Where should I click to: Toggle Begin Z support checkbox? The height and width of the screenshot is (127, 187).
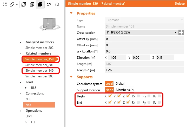(x=128, y=96)
